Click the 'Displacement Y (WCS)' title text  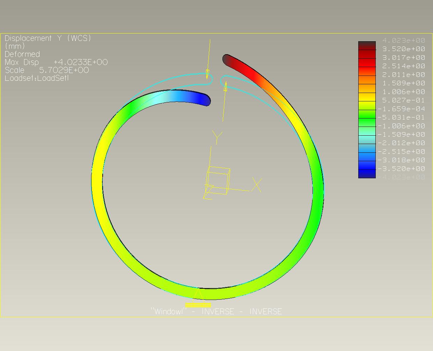[48, 38]
